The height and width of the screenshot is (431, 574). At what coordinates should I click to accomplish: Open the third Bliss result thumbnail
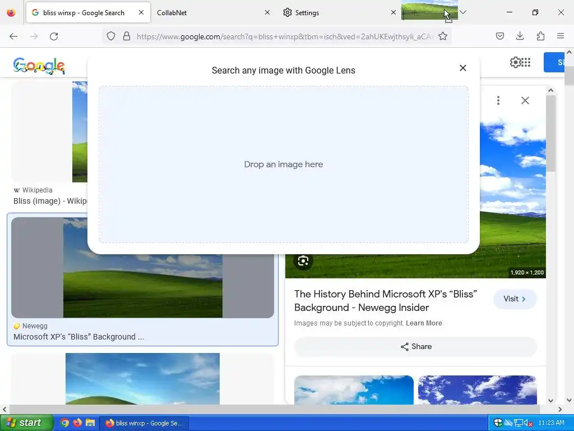(142, 379)
